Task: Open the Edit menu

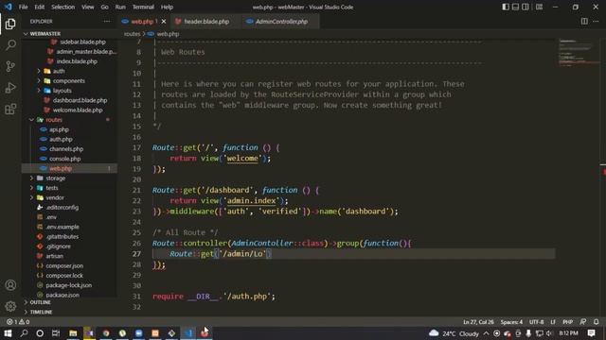Action: click(x=40, y=7)
